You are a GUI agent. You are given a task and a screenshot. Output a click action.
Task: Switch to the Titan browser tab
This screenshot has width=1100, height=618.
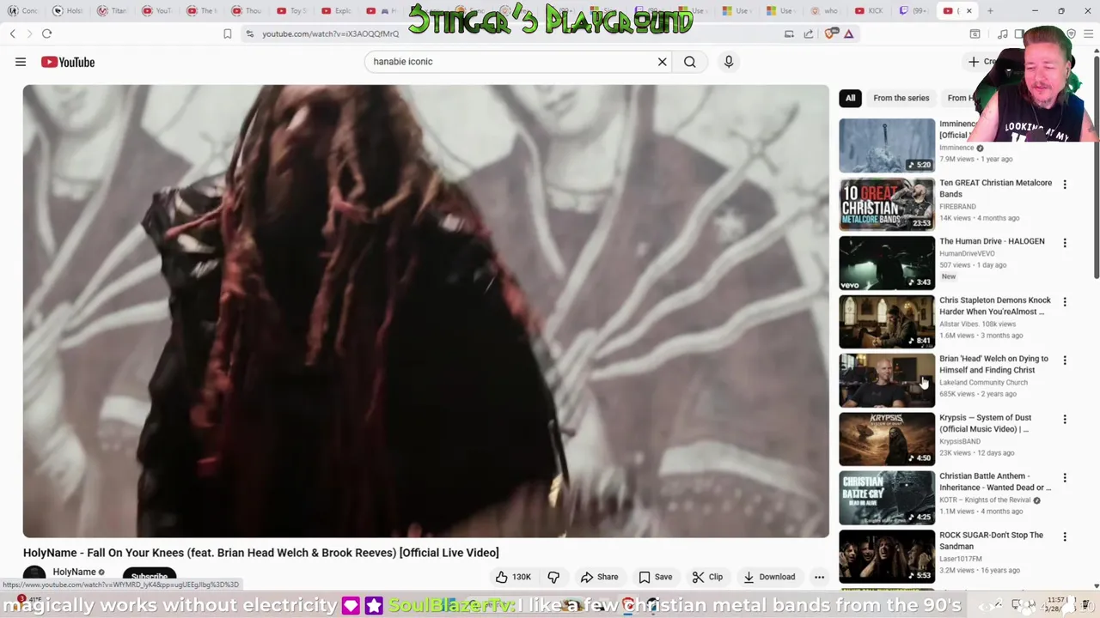(x=112, y=11)
